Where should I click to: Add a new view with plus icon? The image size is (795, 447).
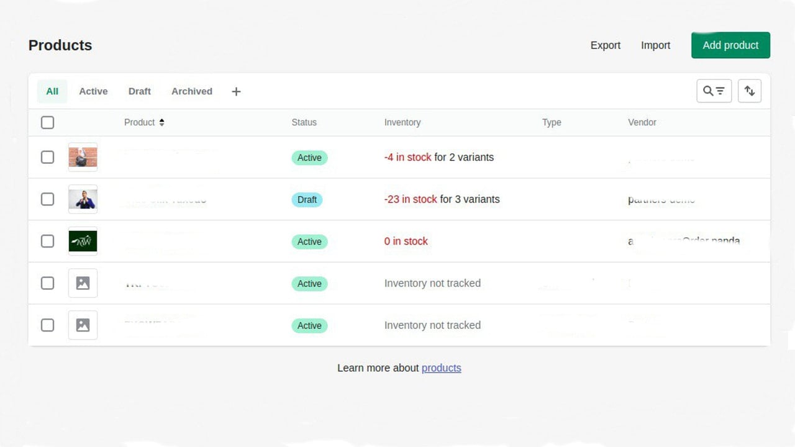tap(236, 91)
